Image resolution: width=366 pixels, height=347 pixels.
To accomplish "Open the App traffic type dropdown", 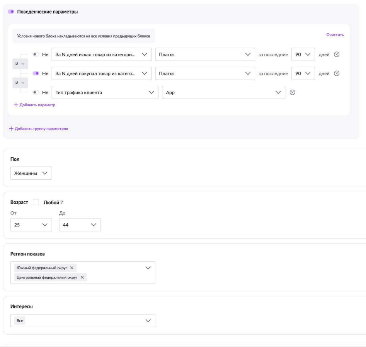I will point(223,92).
